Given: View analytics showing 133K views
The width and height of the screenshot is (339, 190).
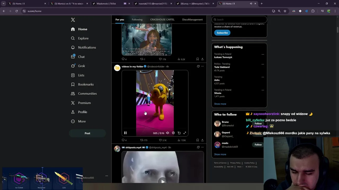Looking at the screenshot, I should click(181, 140).
